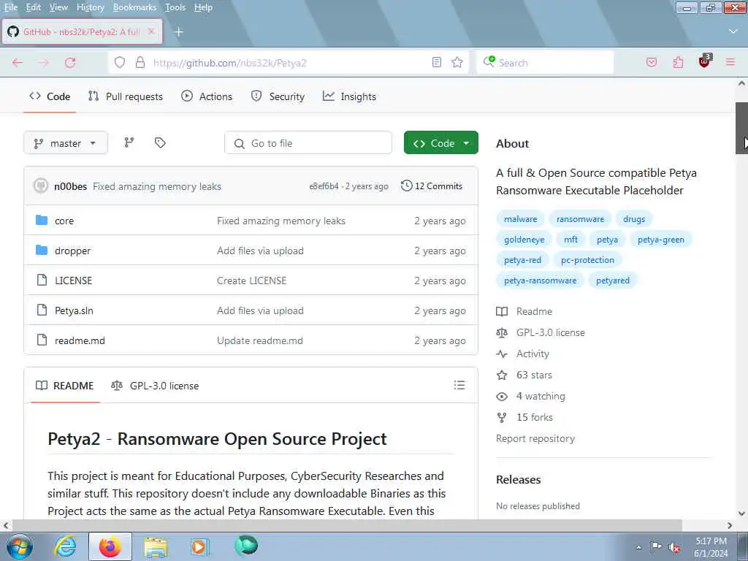The image size is (748, 561).
Task: Click the volume tray icon
Action: point(674,547)
